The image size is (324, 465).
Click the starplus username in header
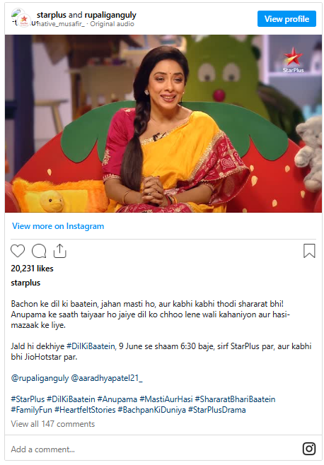click(x=52, y=15)
